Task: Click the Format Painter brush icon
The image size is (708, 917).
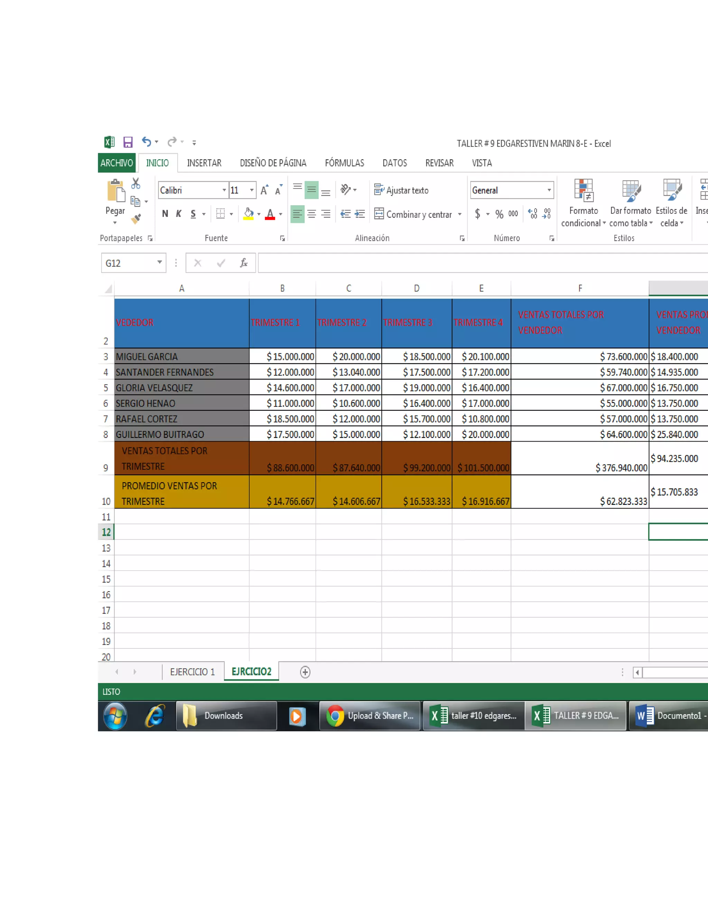Action: pyautogui.click(x=136, y=219)
